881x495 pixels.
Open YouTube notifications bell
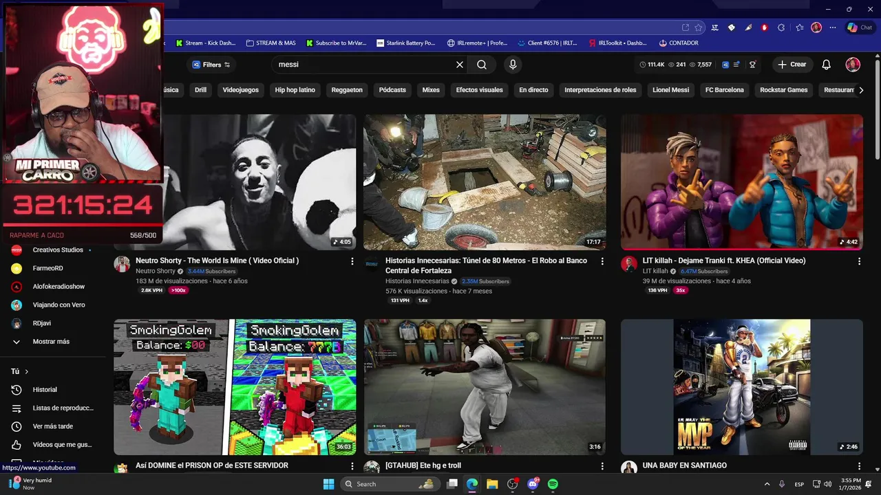827,65
